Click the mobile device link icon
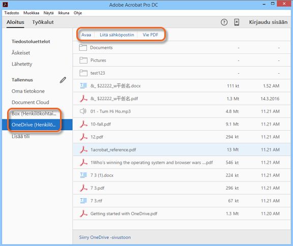 coord(237,22)
